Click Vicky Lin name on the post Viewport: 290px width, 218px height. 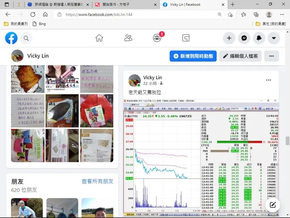pos(152,77)
